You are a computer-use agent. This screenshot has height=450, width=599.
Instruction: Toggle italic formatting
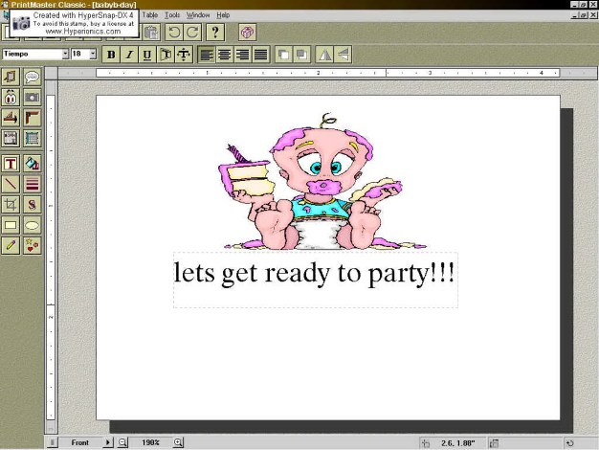click(x=129, y=55)
